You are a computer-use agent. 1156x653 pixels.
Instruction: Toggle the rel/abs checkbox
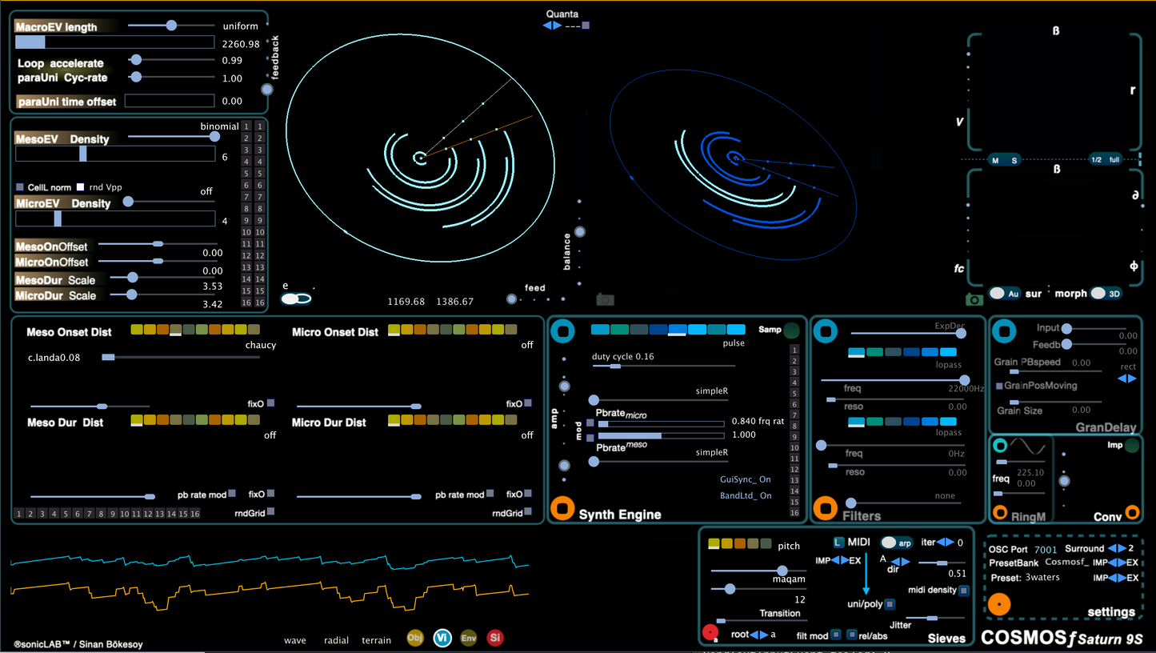852,635
